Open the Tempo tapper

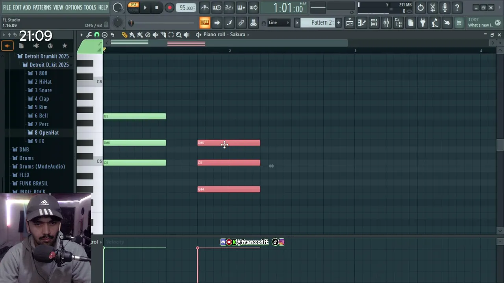coord(435,23)
